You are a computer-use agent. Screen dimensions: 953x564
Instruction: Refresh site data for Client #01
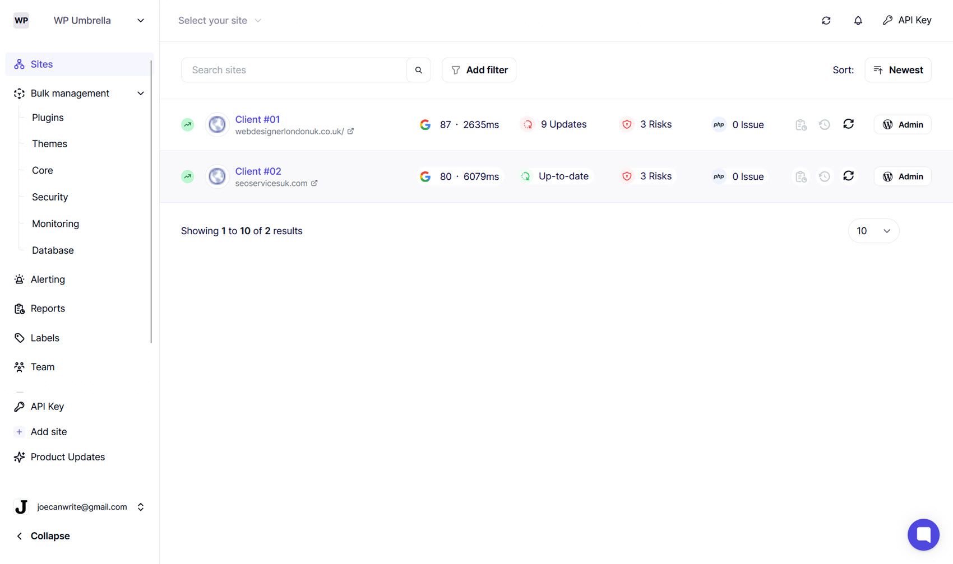[848, 124]
